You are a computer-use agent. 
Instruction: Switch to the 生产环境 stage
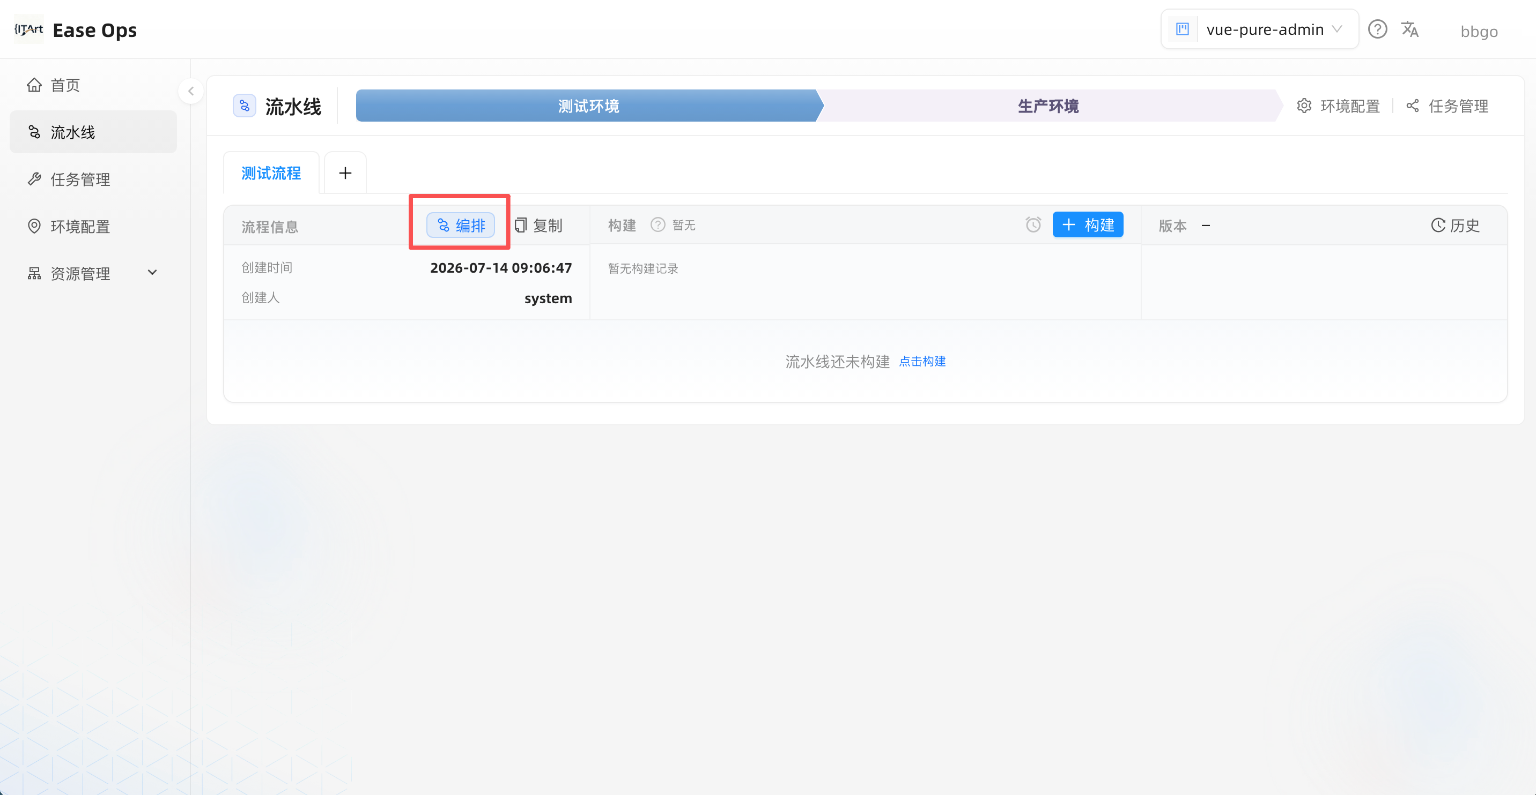click(x=1047, y=106)
